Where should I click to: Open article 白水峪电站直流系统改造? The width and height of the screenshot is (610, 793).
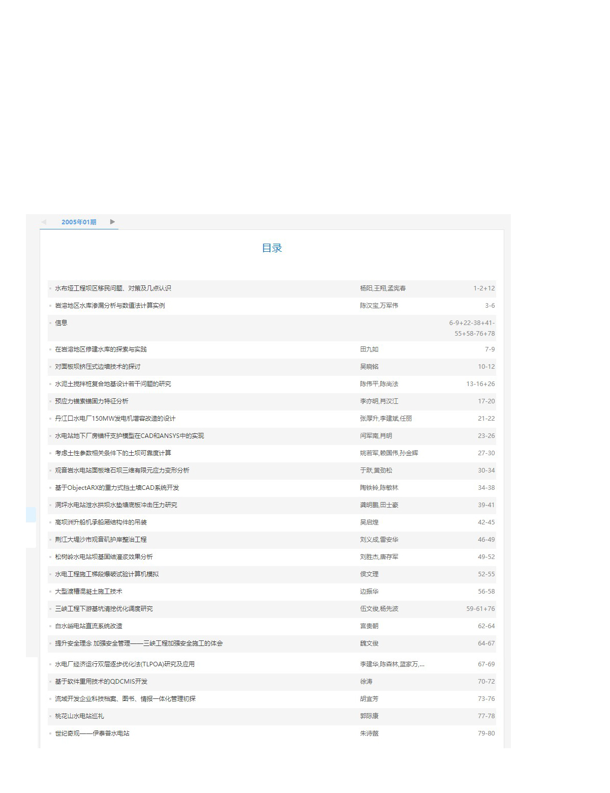(x=88, y=626)
